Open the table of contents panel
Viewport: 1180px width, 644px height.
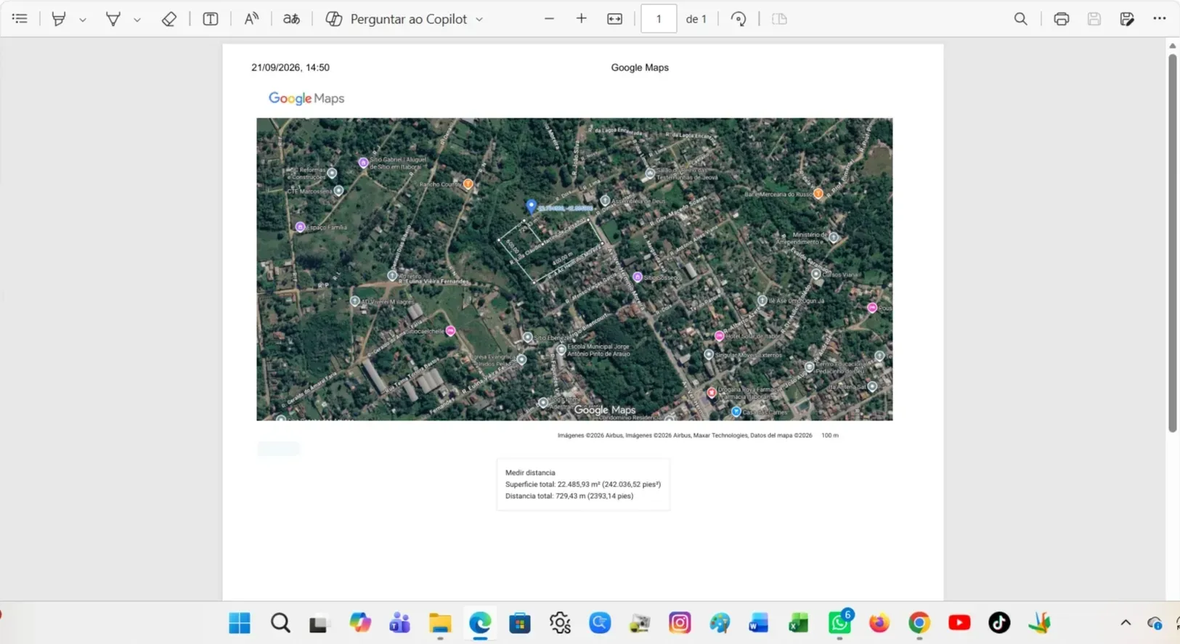20,19
